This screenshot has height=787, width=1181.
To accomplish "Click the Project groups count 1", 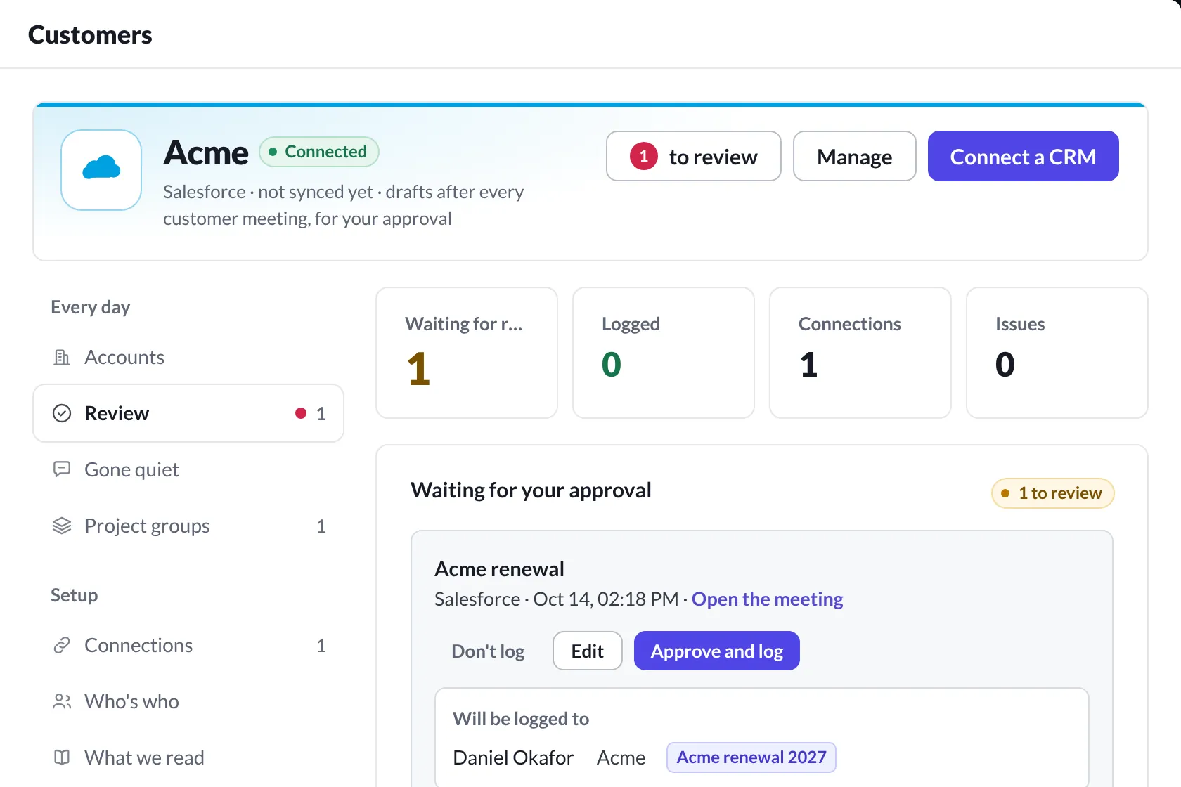I will click(x=321, y=526).
